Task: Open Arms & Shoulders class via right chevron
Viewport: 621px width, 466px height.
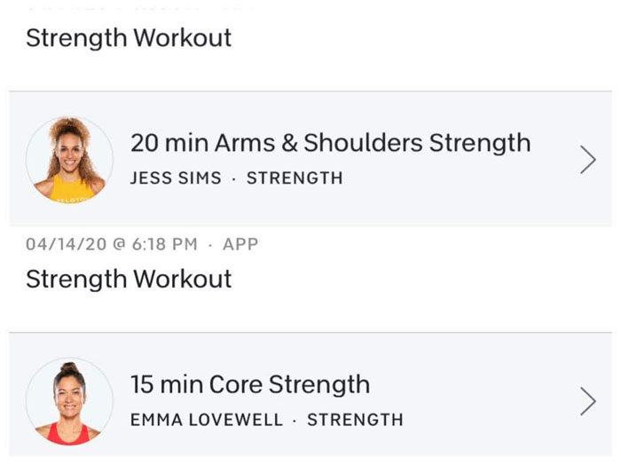Action: [x=587, y=160]
